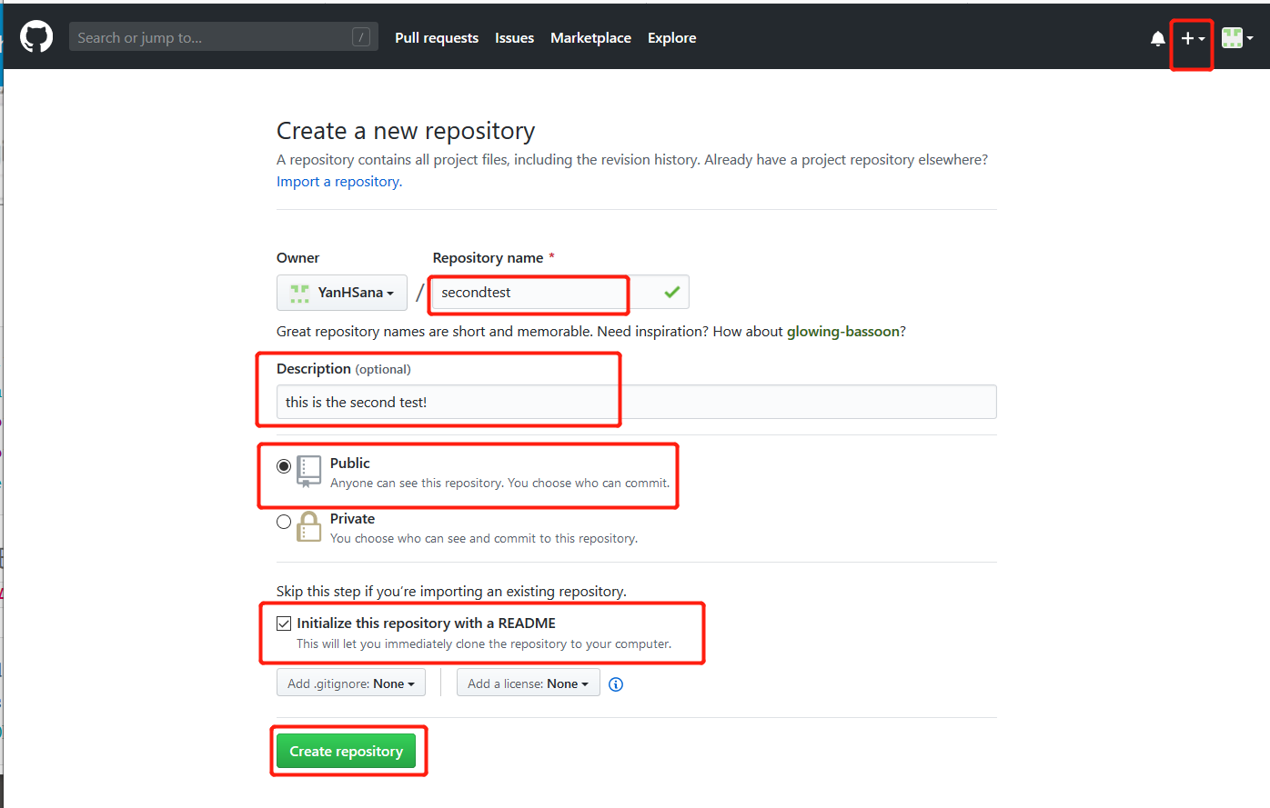Open the Add .gitignore dropdown
The height and width of the screenshot is (808, 1270).
click(351, 683)
